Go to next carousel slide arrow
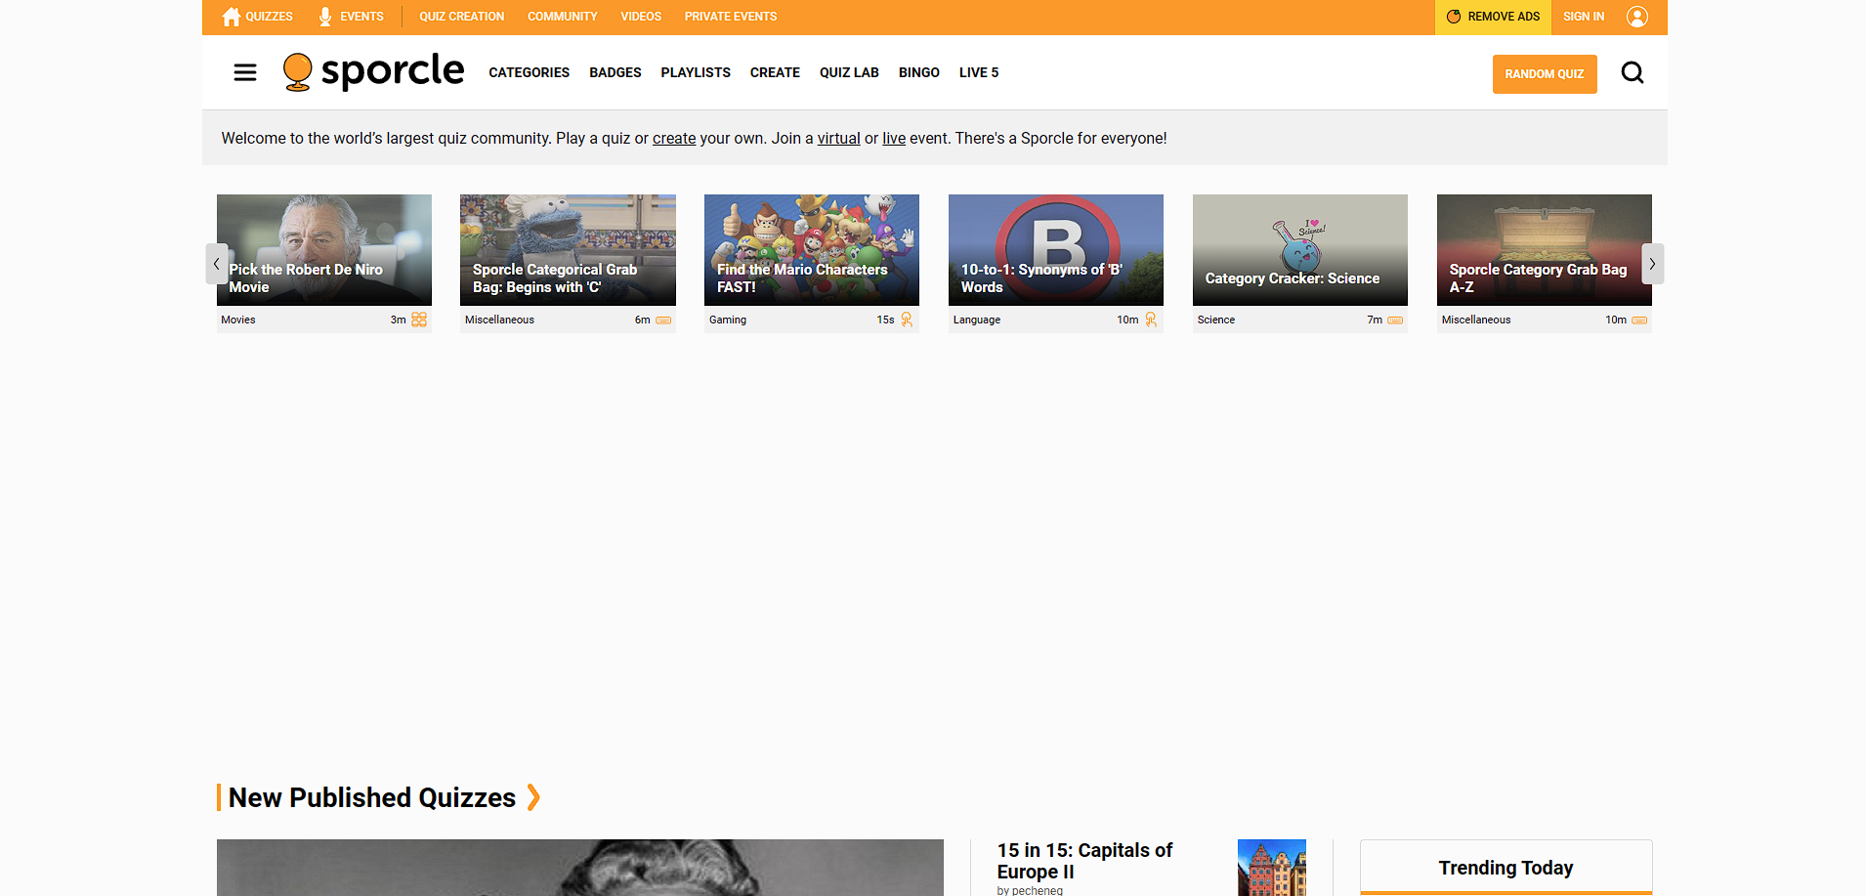Screen dimensions: 1866x896 click(1652, 264)
